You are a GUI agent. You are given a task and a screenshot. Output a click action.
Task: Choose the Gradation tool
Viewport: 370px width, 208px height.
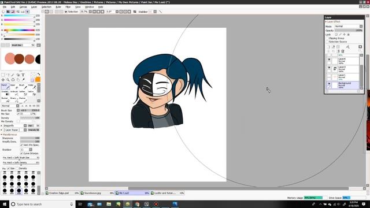pos(5,93)
